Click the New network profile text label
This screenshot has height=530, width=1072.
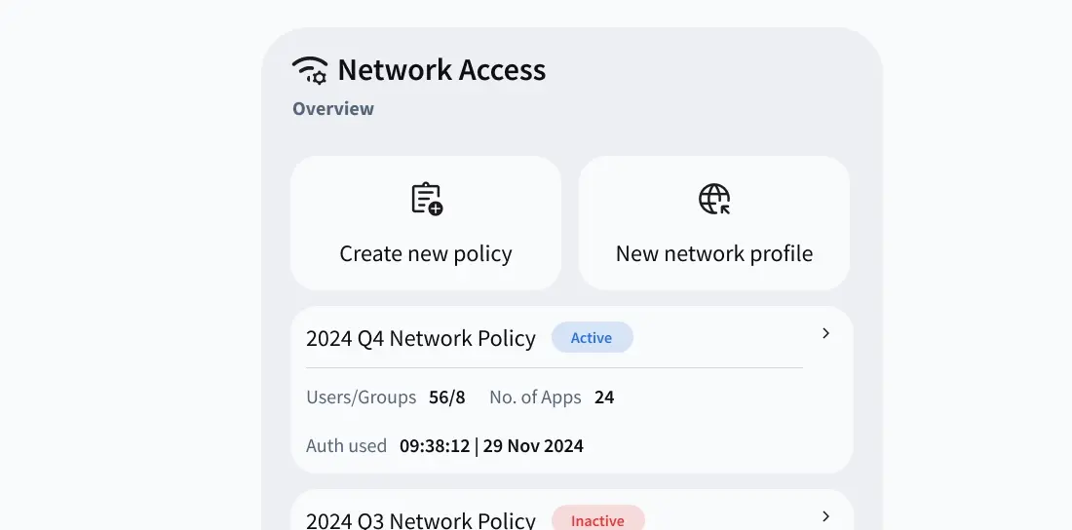click(x=714, y=253)
